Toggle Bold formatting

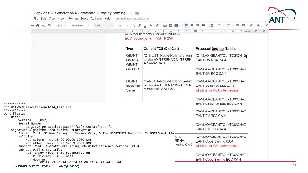point(133,26)
